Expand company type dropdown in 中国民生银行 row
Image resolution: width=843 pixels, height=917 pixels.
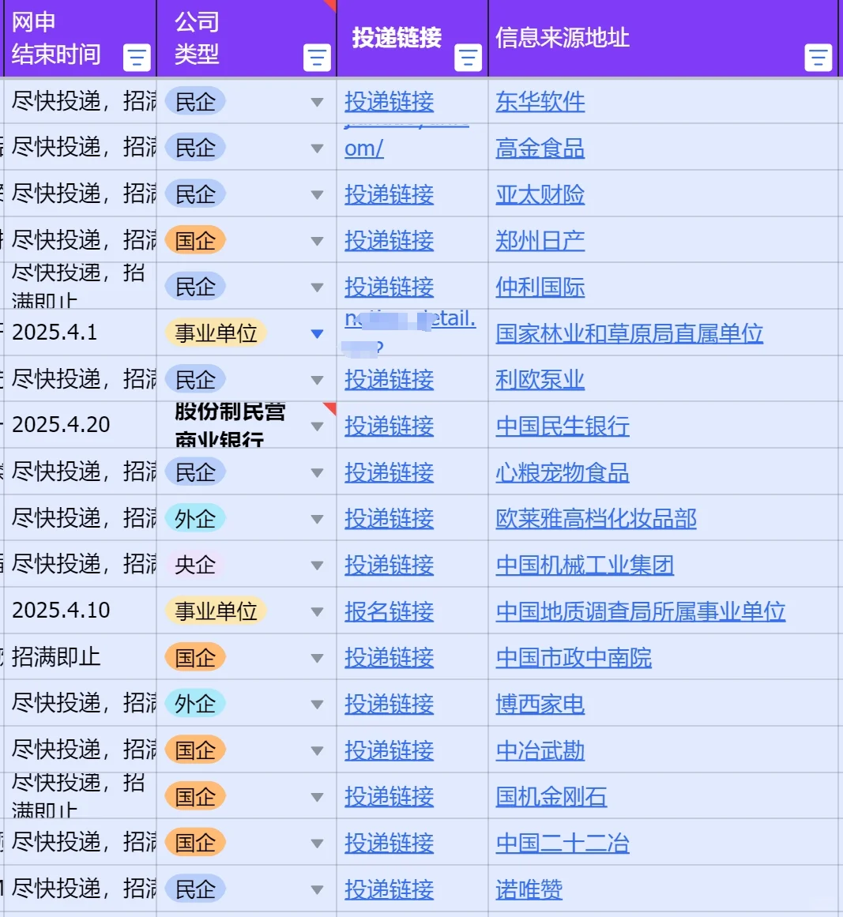317,427
